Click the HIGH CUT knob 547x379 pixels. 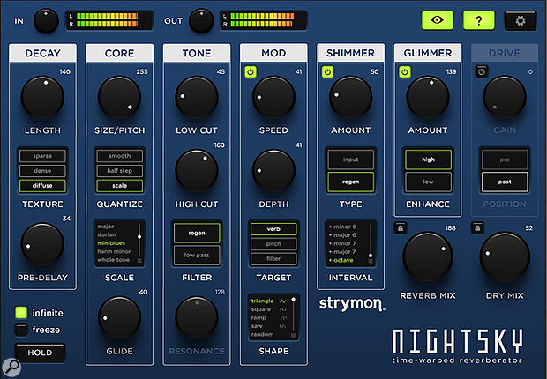tap(197, 171)
